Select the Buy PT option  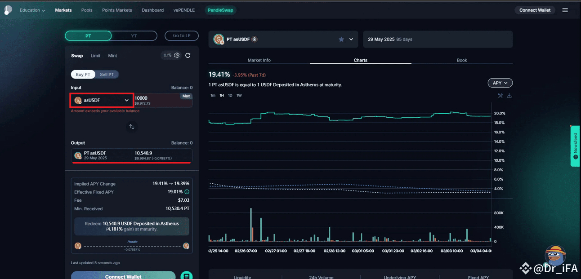click(x=83, y=75)
